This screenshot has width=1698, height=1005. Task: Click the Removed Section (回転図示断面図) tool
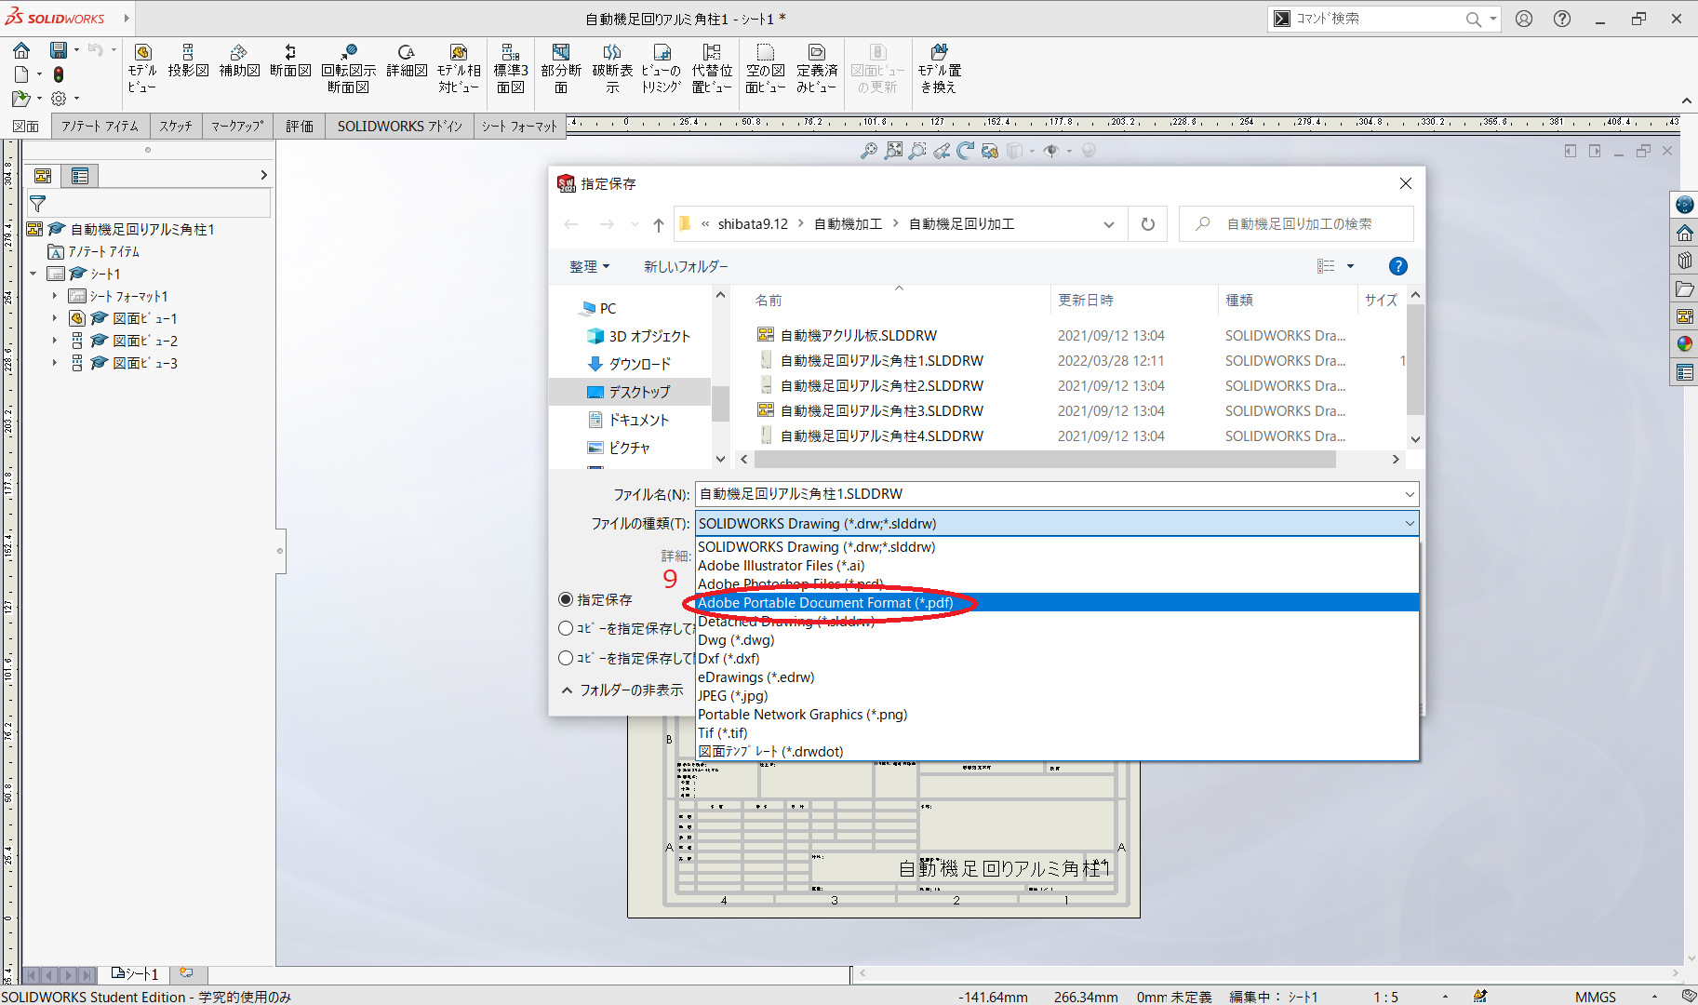[349, 68]
